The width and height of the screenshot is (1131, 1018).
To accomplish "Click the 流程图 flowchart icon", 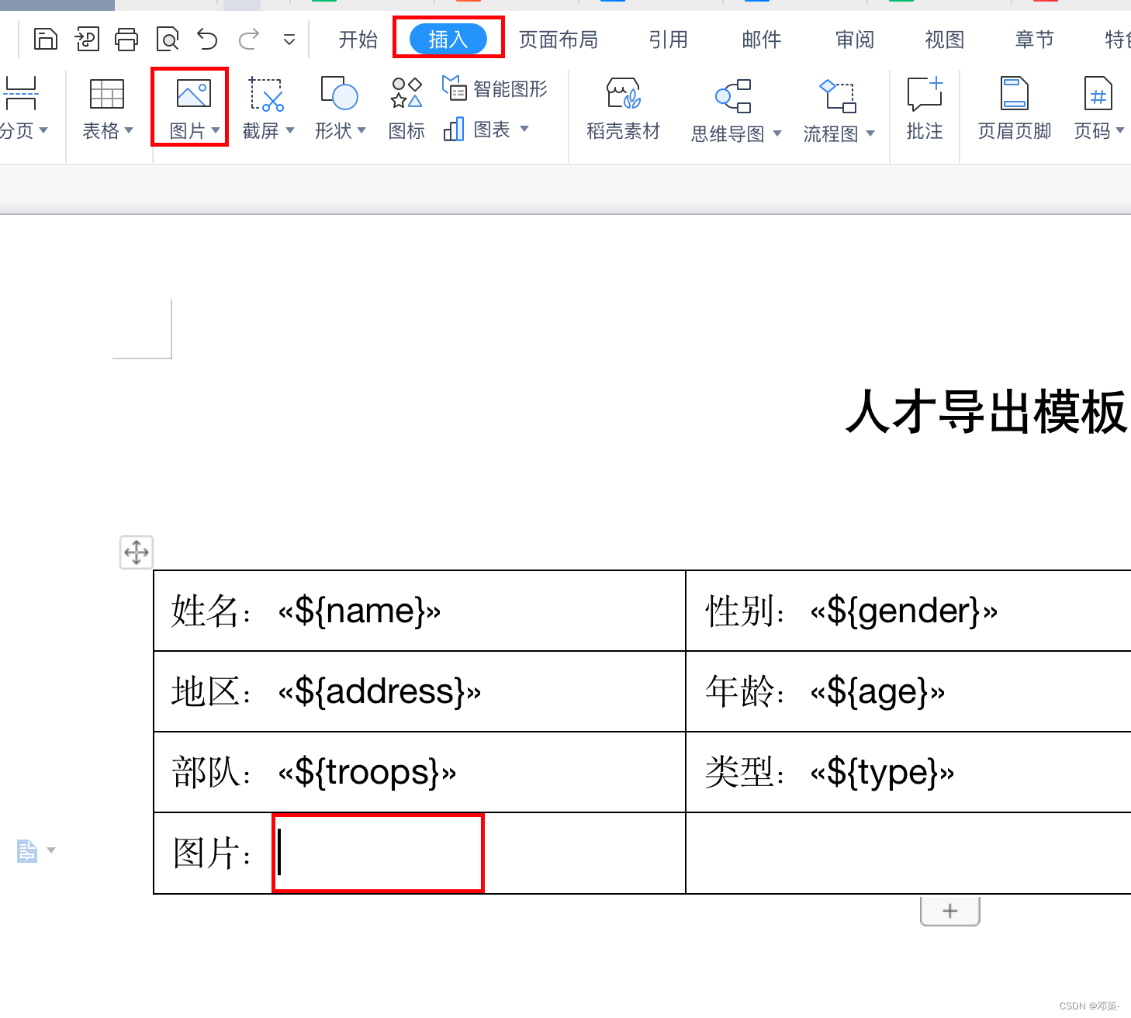I will pos(833,109).
